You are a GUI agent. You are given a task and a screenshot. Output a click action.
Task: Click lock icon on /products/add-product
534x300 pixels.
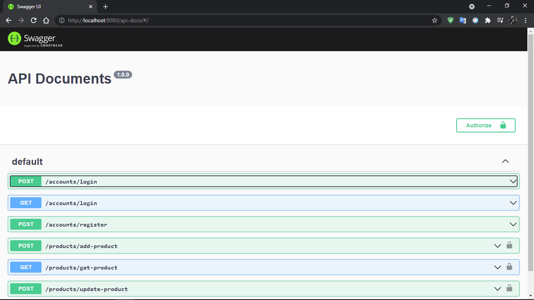pos(509,245)
